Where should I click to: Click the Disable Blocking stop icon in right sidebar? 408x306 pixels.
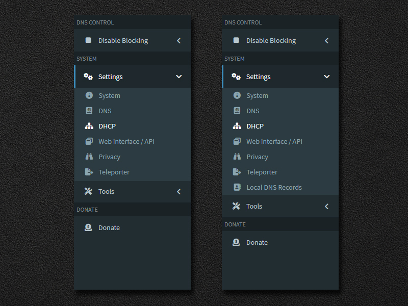236,40
